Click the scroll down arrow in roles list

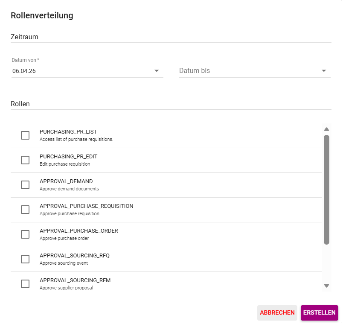[x=326, y=286]
